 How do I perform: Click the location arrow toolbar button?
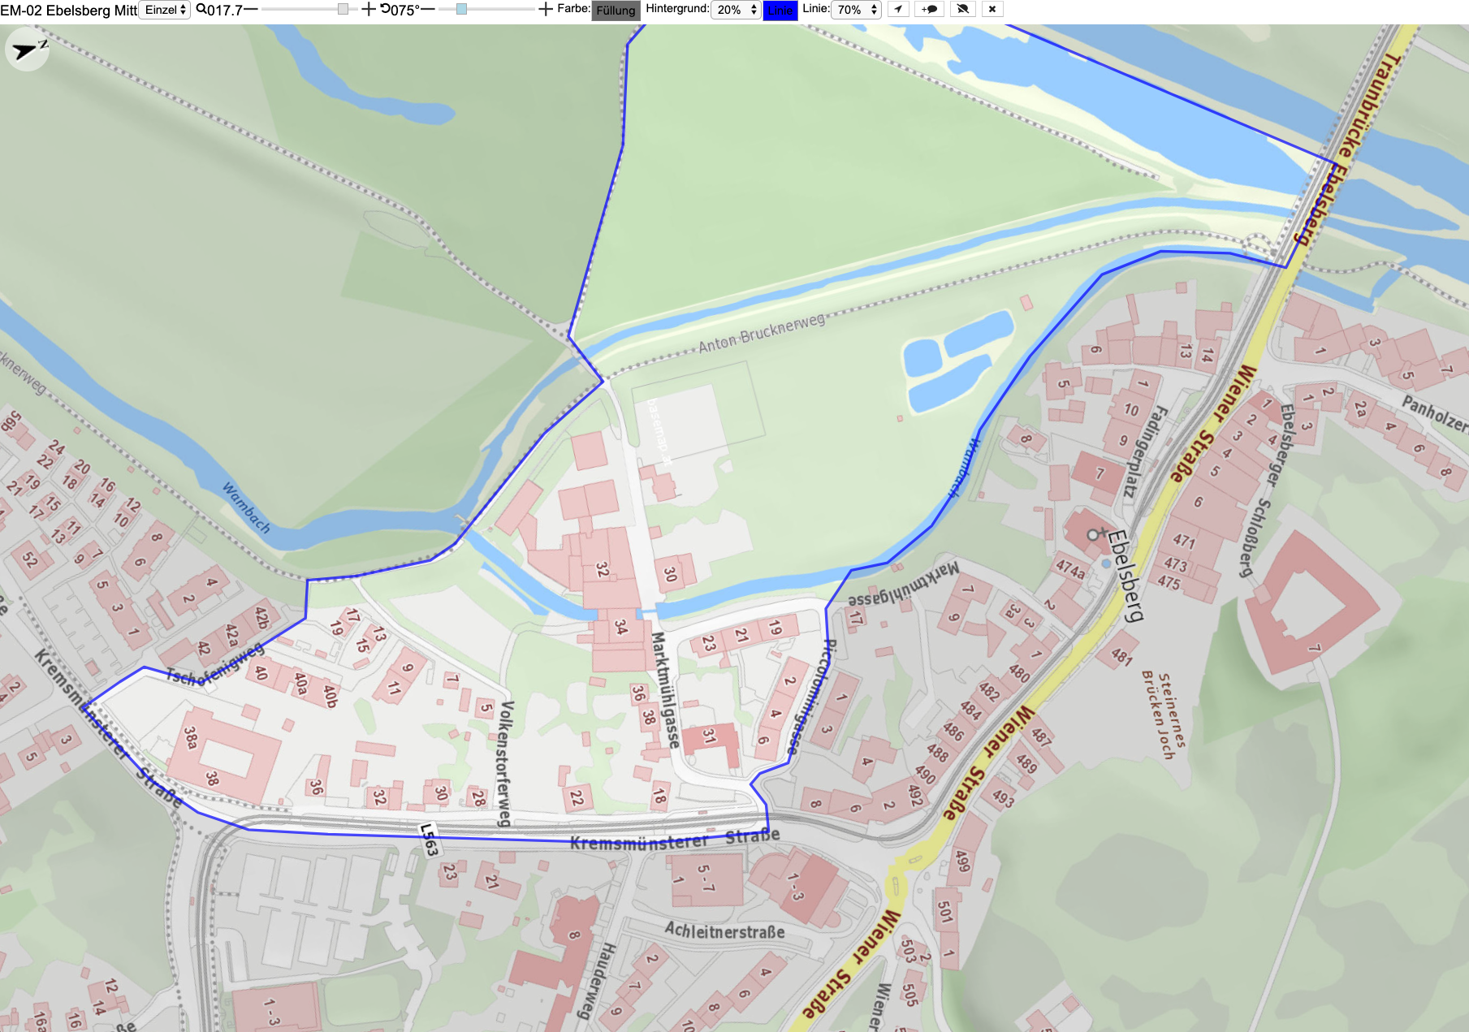pos(897,9)
